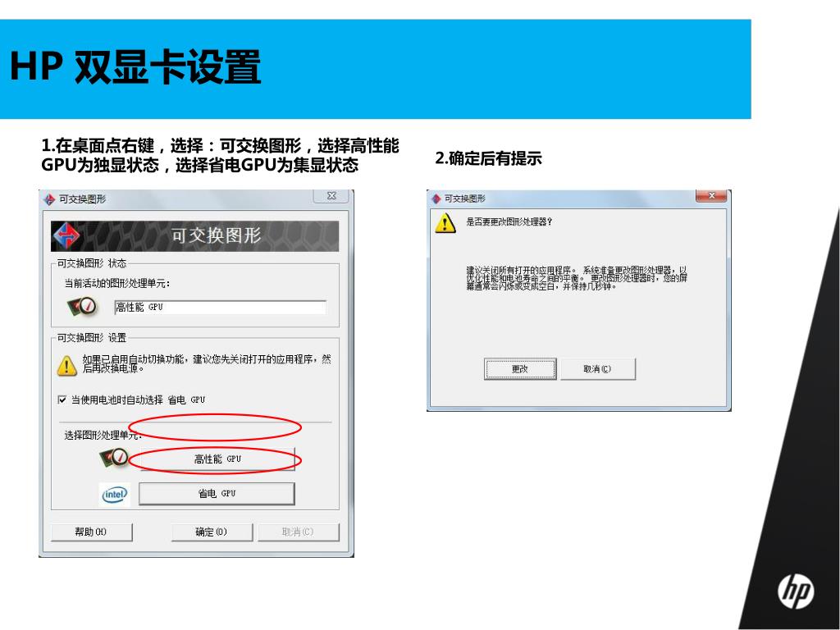Open help with 帮助(H) button
Viewport: 840px width, 630px height.
point(91,532)
